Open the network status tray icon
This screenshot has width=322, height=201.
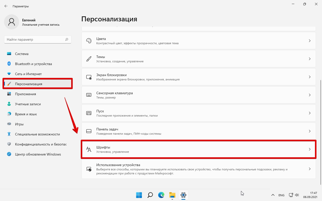(x=291, y=195)
